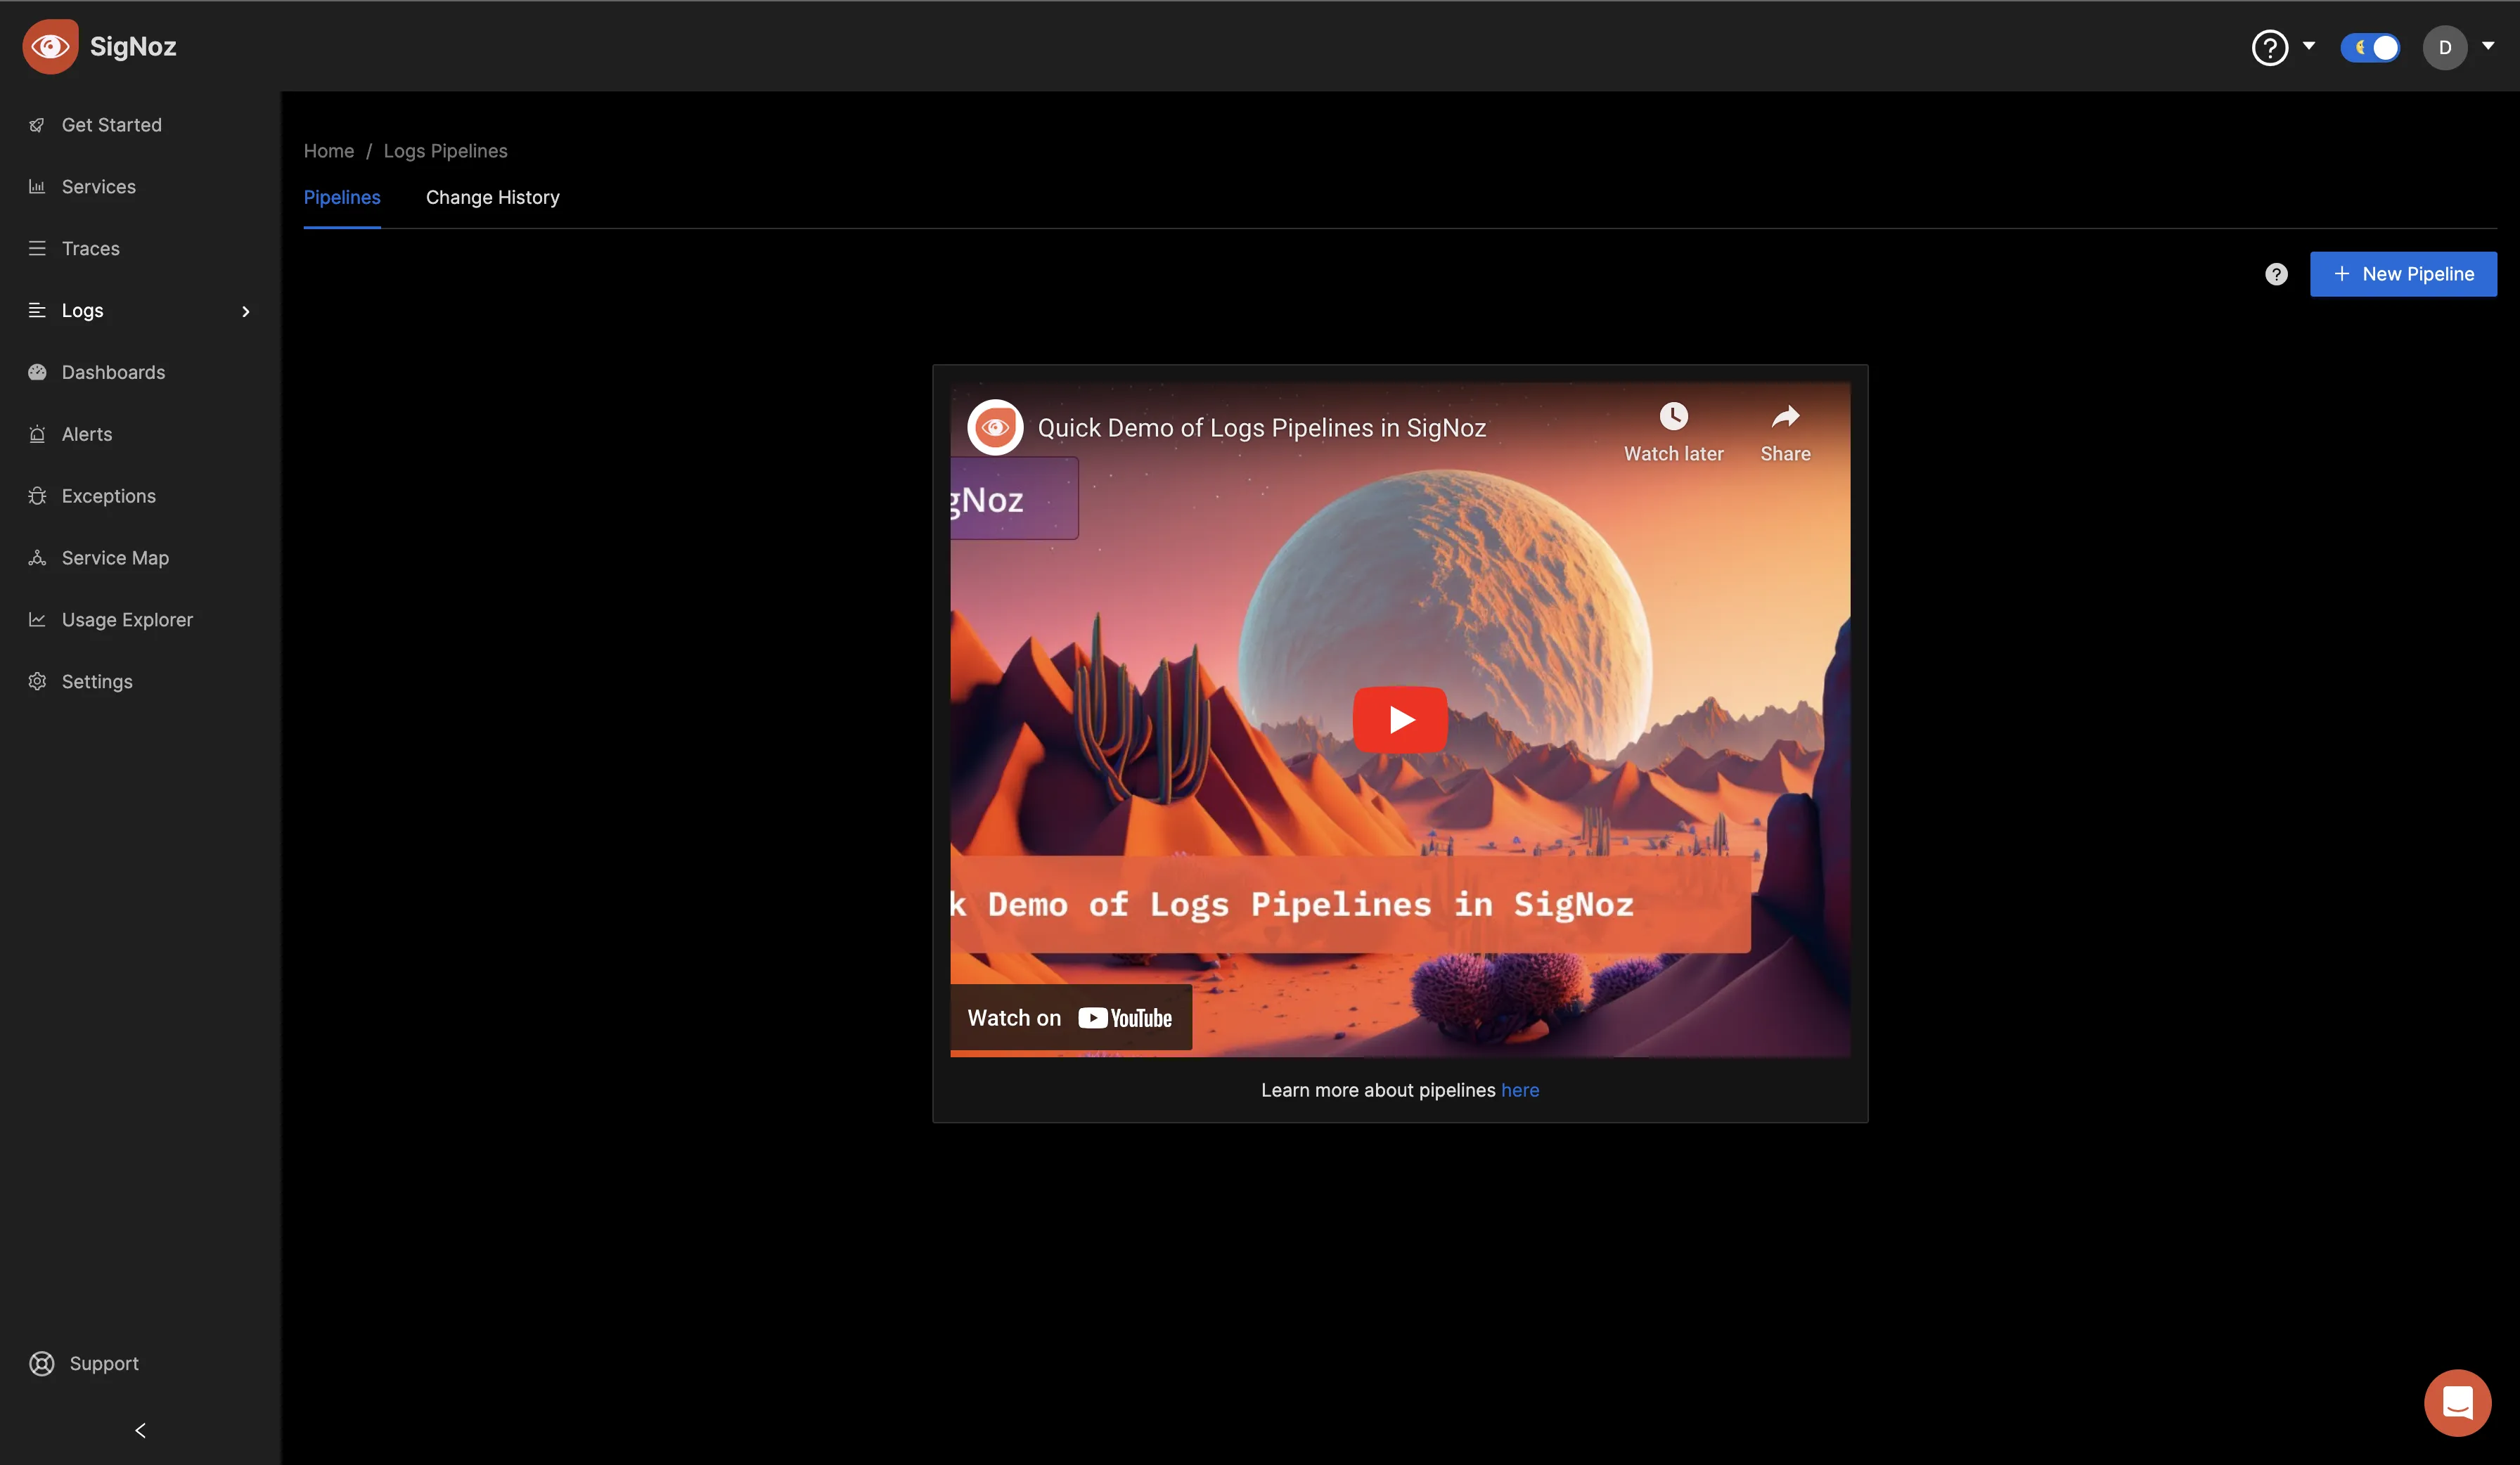Click the Alerts bell icon
Image resolution: width=2520 pixels, height=1465 pixels.
[37, 434]
